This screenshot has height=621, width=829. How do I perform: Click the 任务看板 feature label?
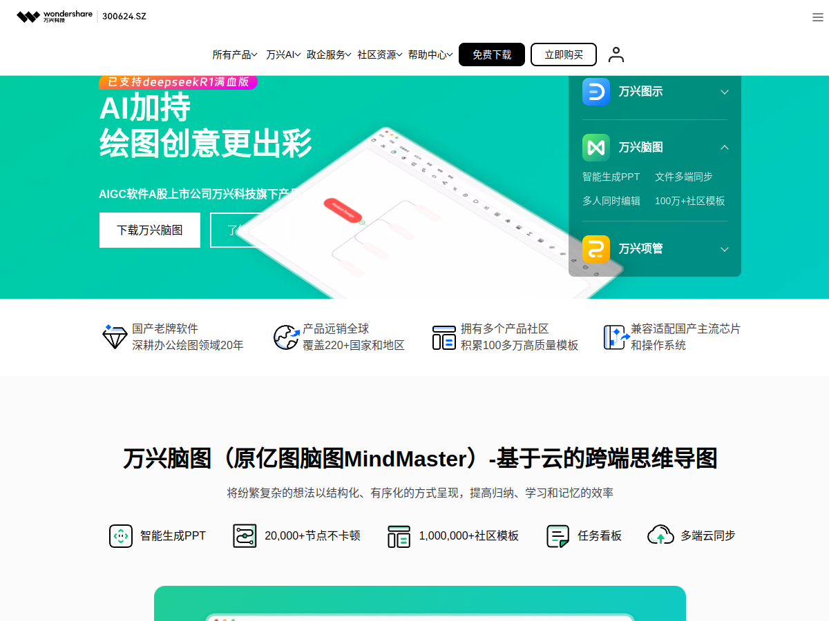[600, 536]
